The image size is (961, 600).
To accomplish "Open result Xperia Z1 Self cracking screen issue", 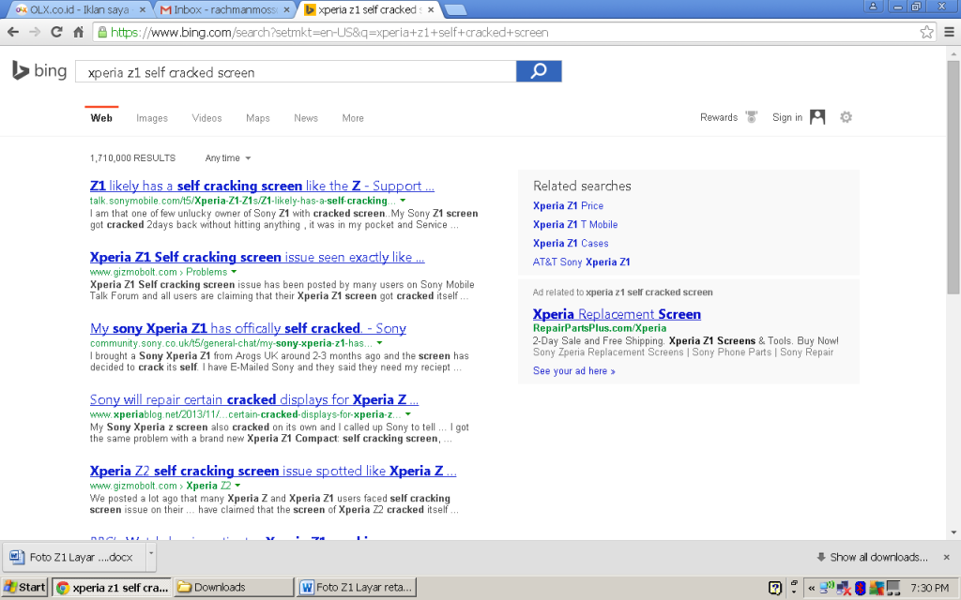I will click(x=257, y=257).
